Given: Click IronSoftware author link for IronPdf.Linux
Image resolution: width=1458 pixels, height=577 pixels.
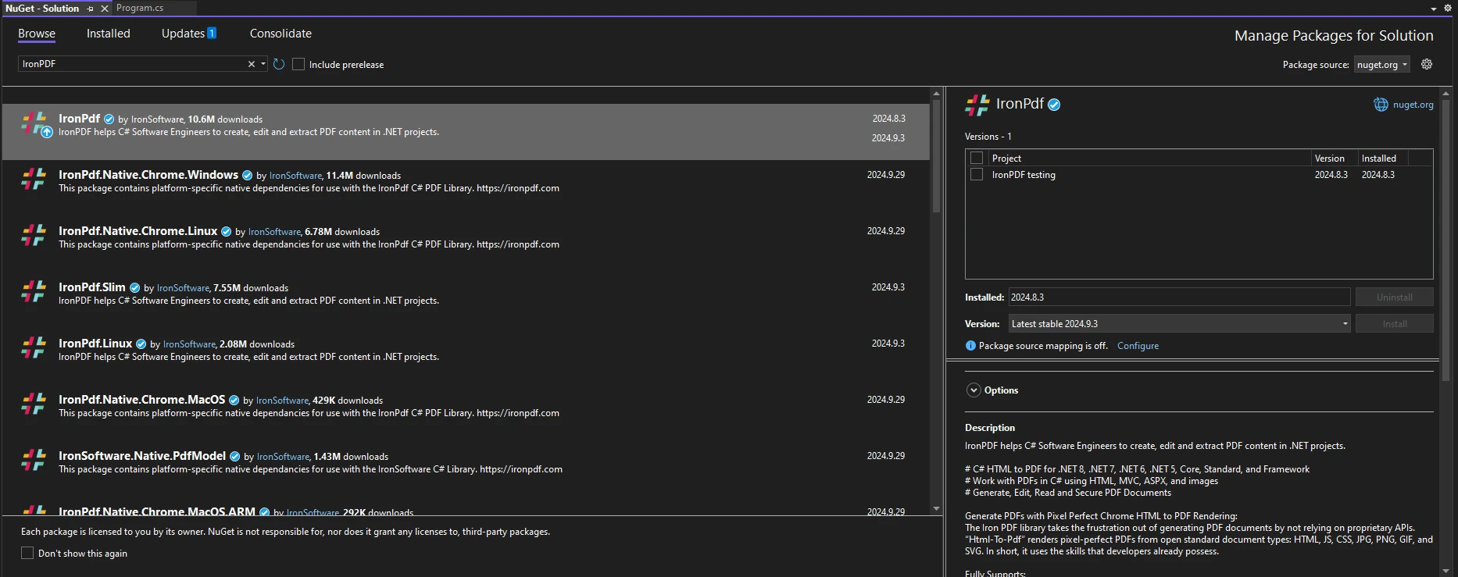Looking at the screenshot, I should coord(189,344).
